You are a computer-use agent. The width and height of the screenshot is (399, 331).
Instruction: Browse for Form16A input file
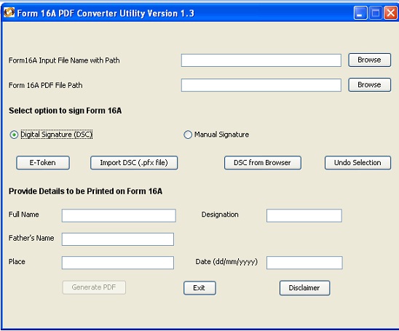click(369, 60)
